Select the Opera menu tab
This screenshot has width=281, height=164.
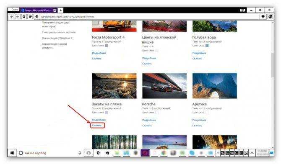coord(14,10)
